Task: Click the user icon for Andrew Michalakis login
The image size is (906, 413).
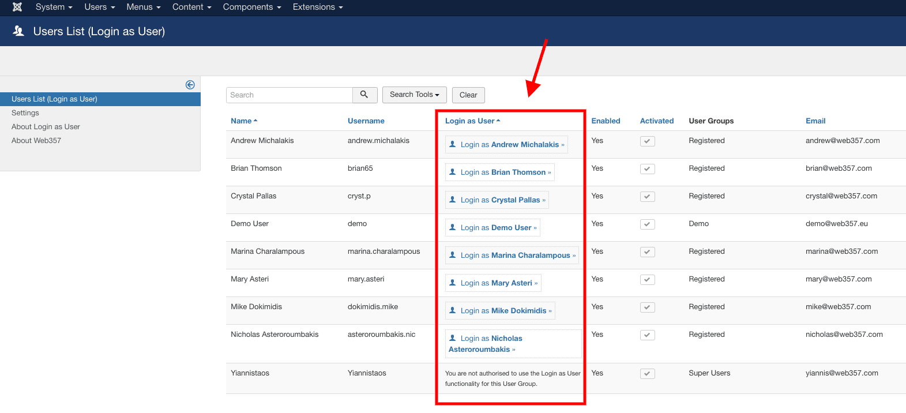Action: [453, 144]
